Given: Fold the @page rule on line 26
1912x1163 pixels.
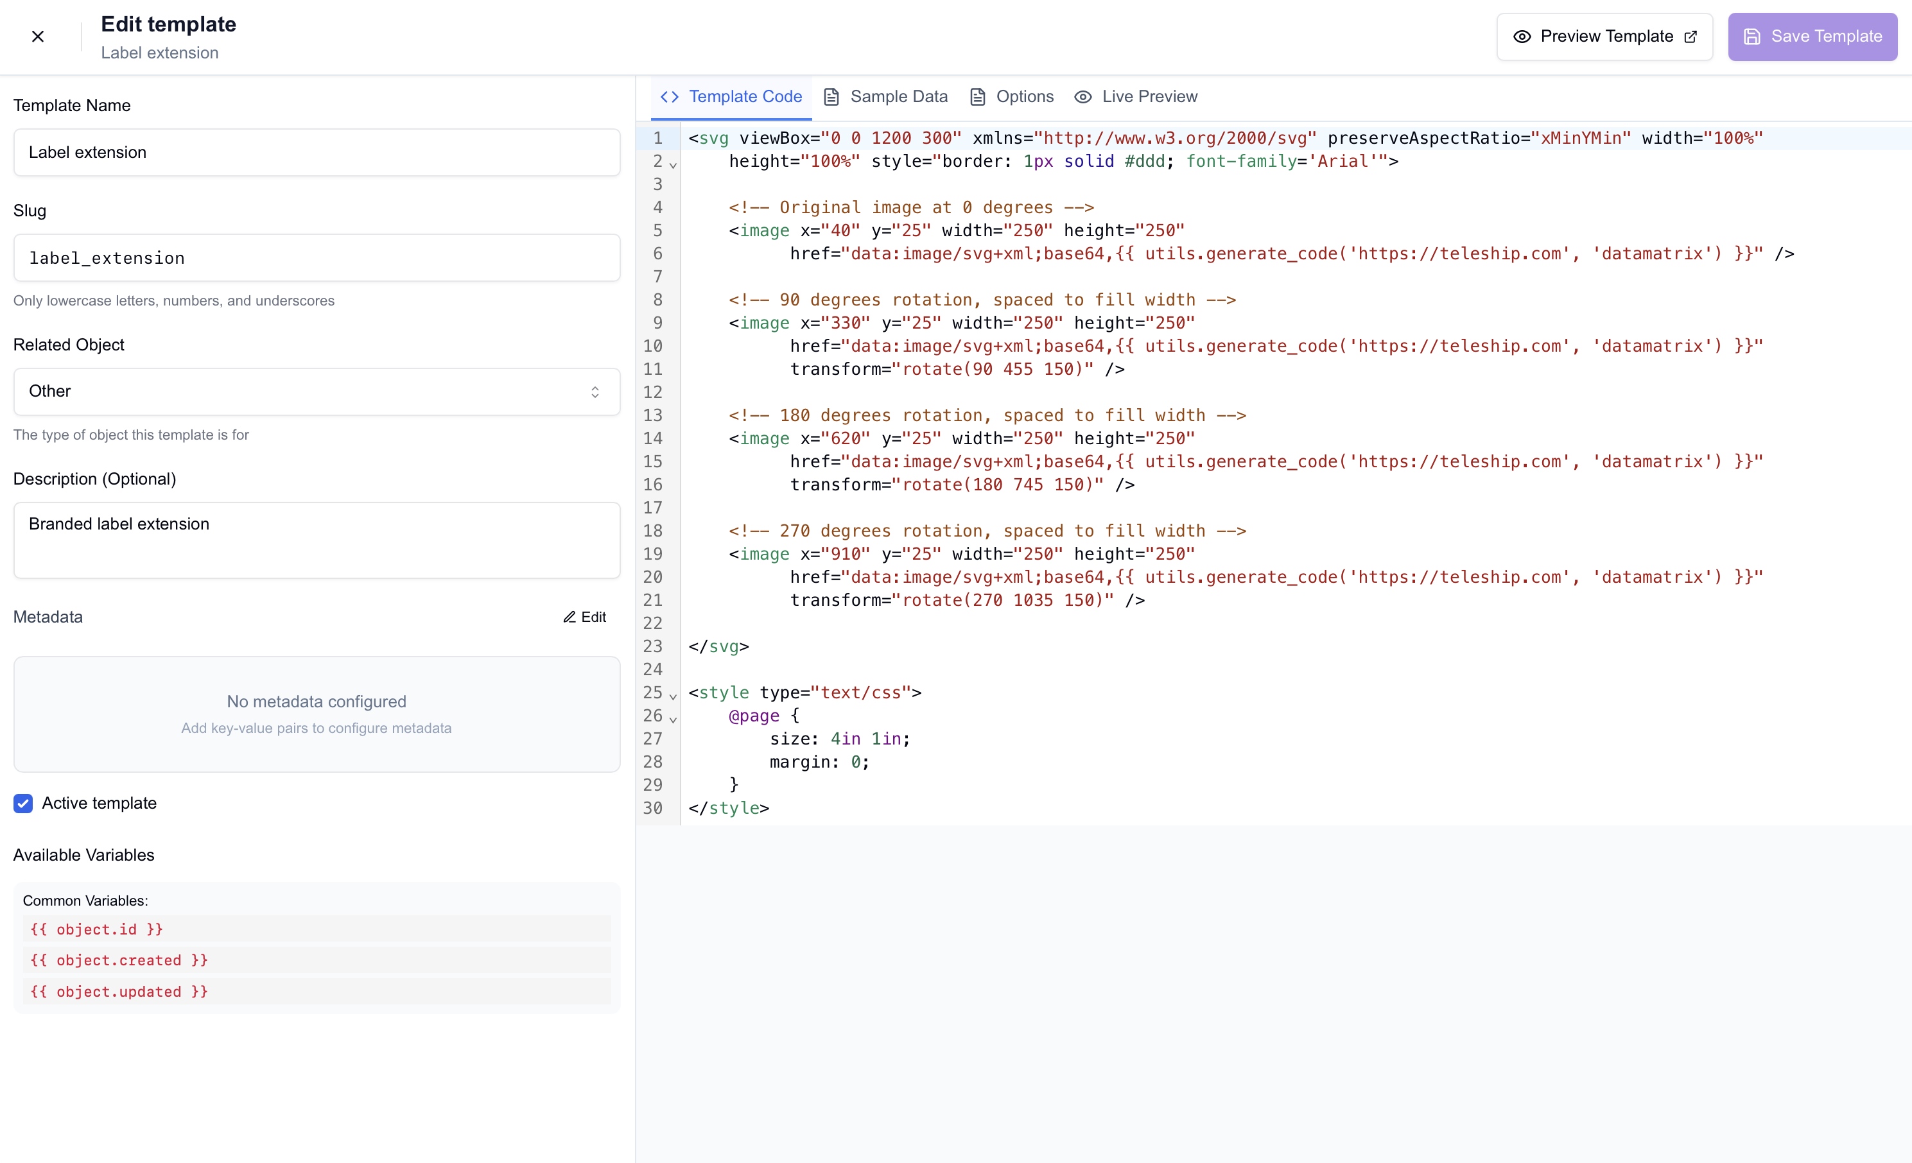Looking at the screenshot, I should coord(673,719).
